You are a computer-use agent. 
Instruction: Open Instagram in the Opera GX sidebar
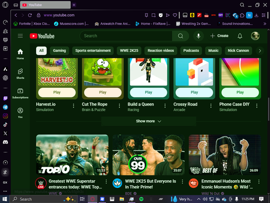click(x=5, y=116)
